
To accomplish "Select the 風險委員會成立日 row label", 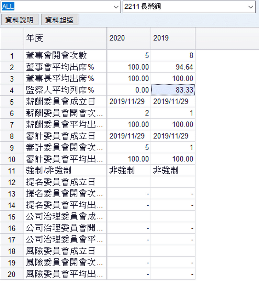I will tap(65, 251).
